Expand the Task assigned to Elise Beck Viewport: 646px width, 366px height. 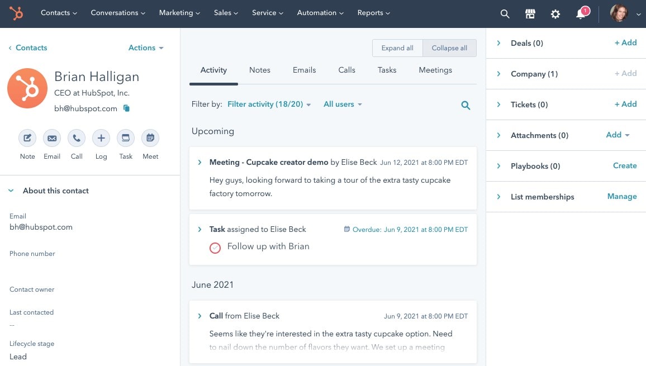200,229
